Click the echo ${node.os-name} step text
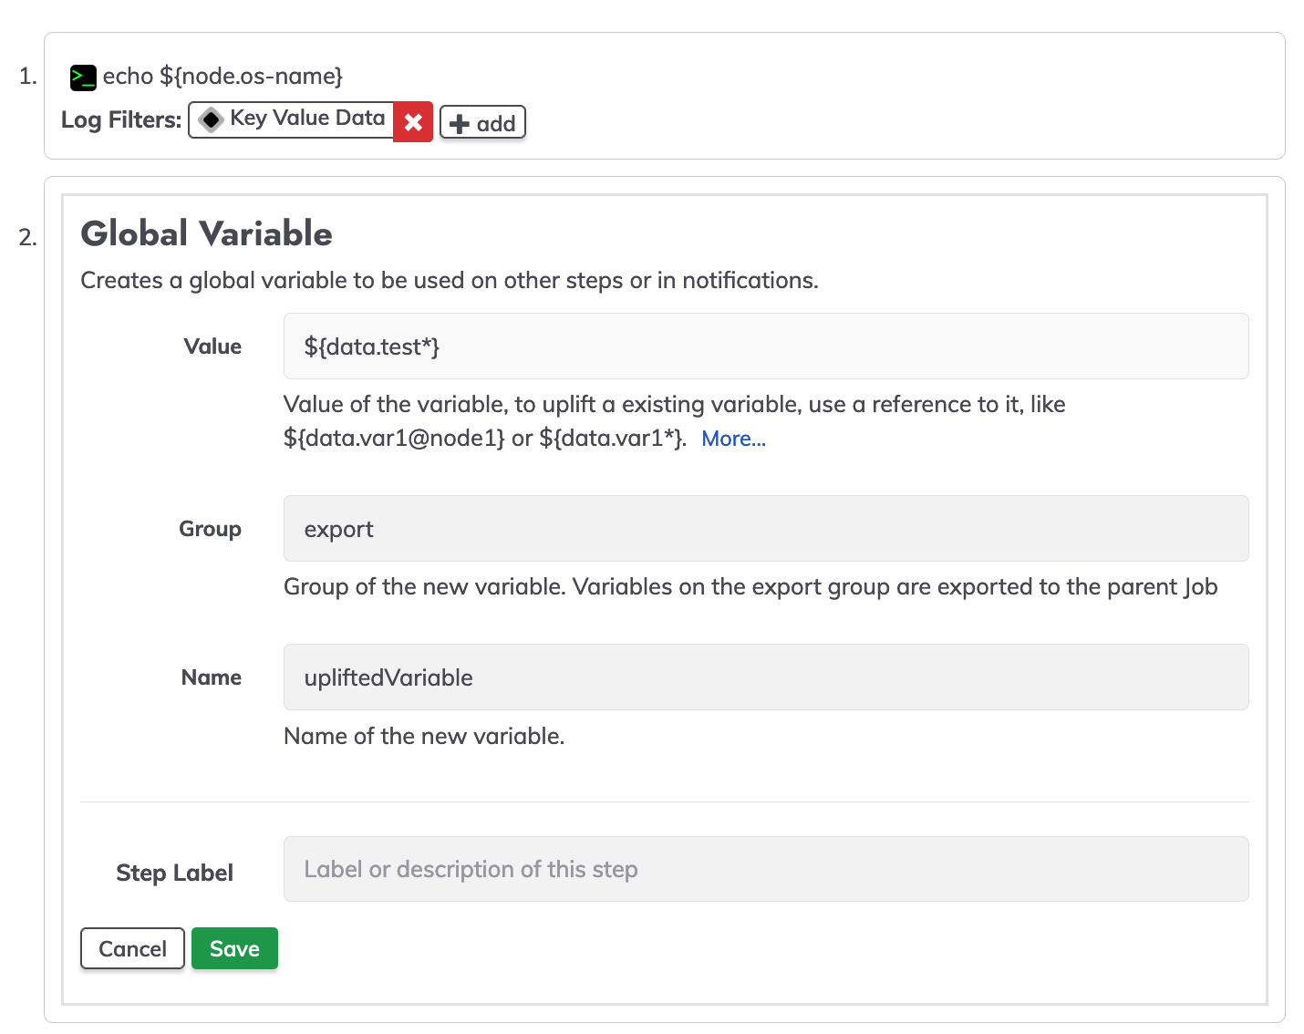Viewport: 1304px width, 1034px height. coord(223,77)
